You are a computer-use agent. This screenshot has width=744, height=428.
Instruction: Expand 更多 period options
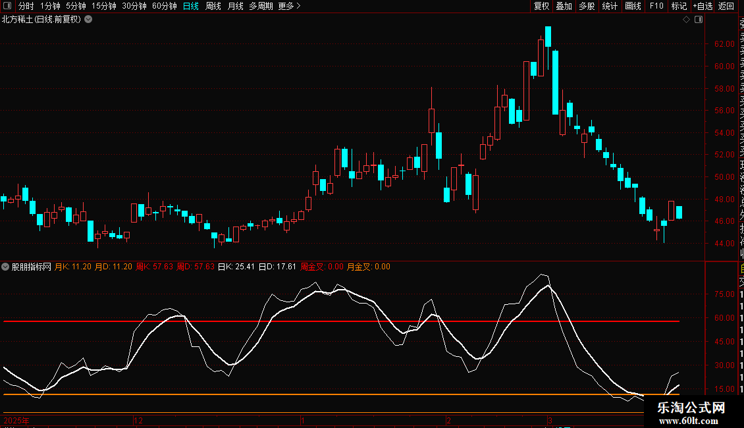(290, 6)
